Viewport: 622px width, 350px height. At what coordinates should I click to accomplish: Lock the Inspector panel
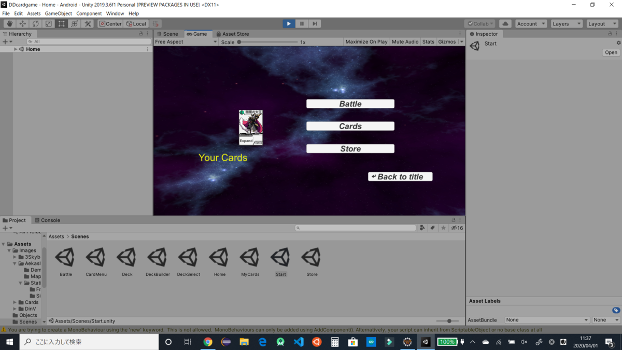point(610,34)
